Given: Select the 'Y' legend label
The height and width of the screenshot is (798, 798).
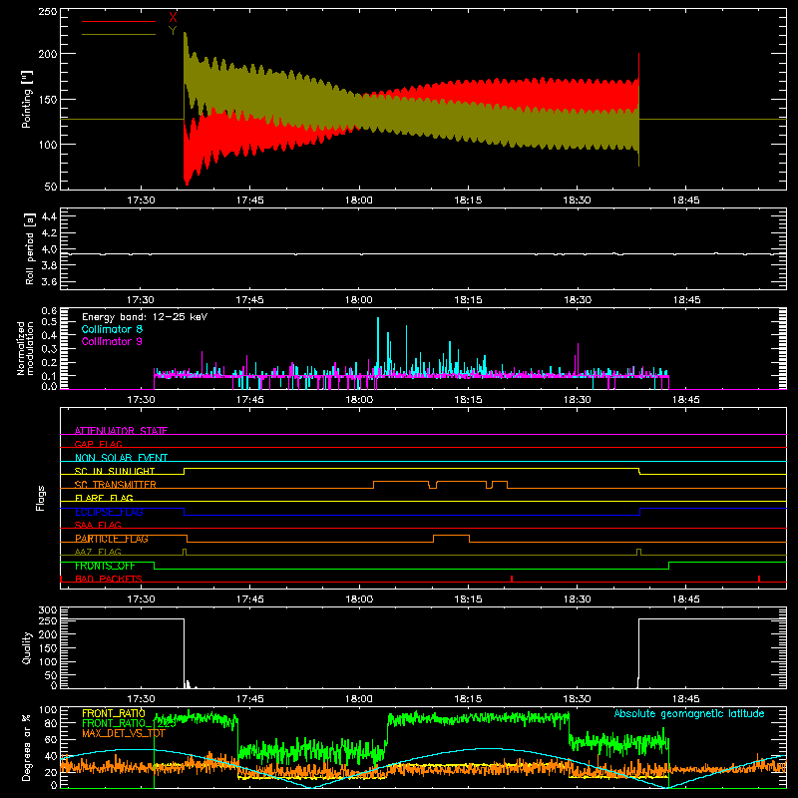Looking at the screenshot, I should click(x=173, y=31).
